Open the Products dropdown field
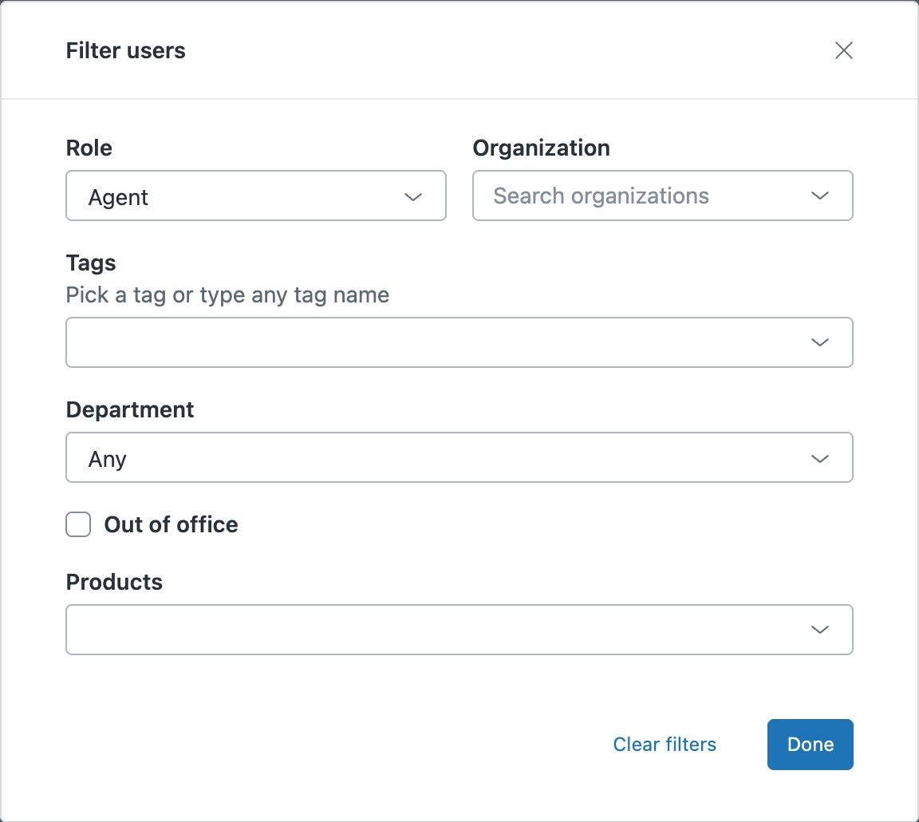 coord(459,630)
